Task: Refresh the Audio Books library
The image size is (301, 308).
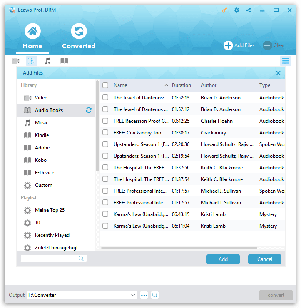Action: coord(88,110)
